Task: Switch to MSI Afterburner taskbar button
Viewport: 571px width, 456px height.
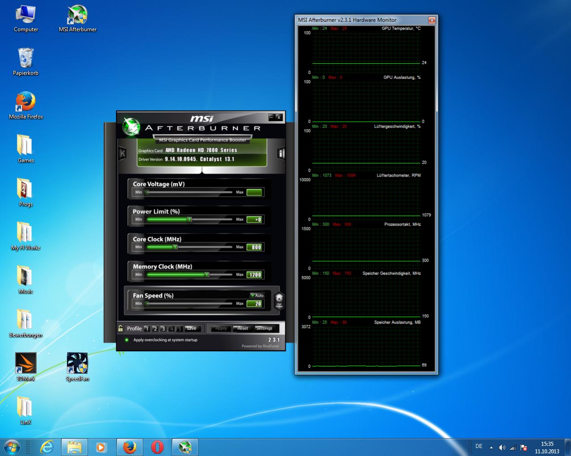Action: 185,447
